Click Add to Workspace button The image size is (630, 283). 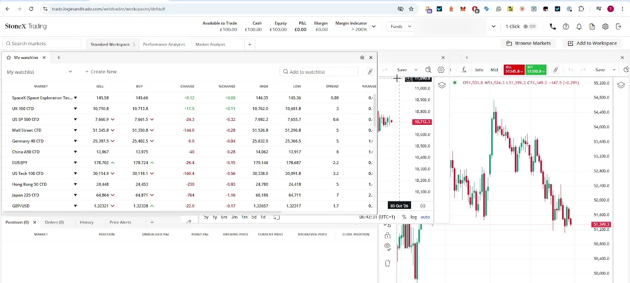592,43
